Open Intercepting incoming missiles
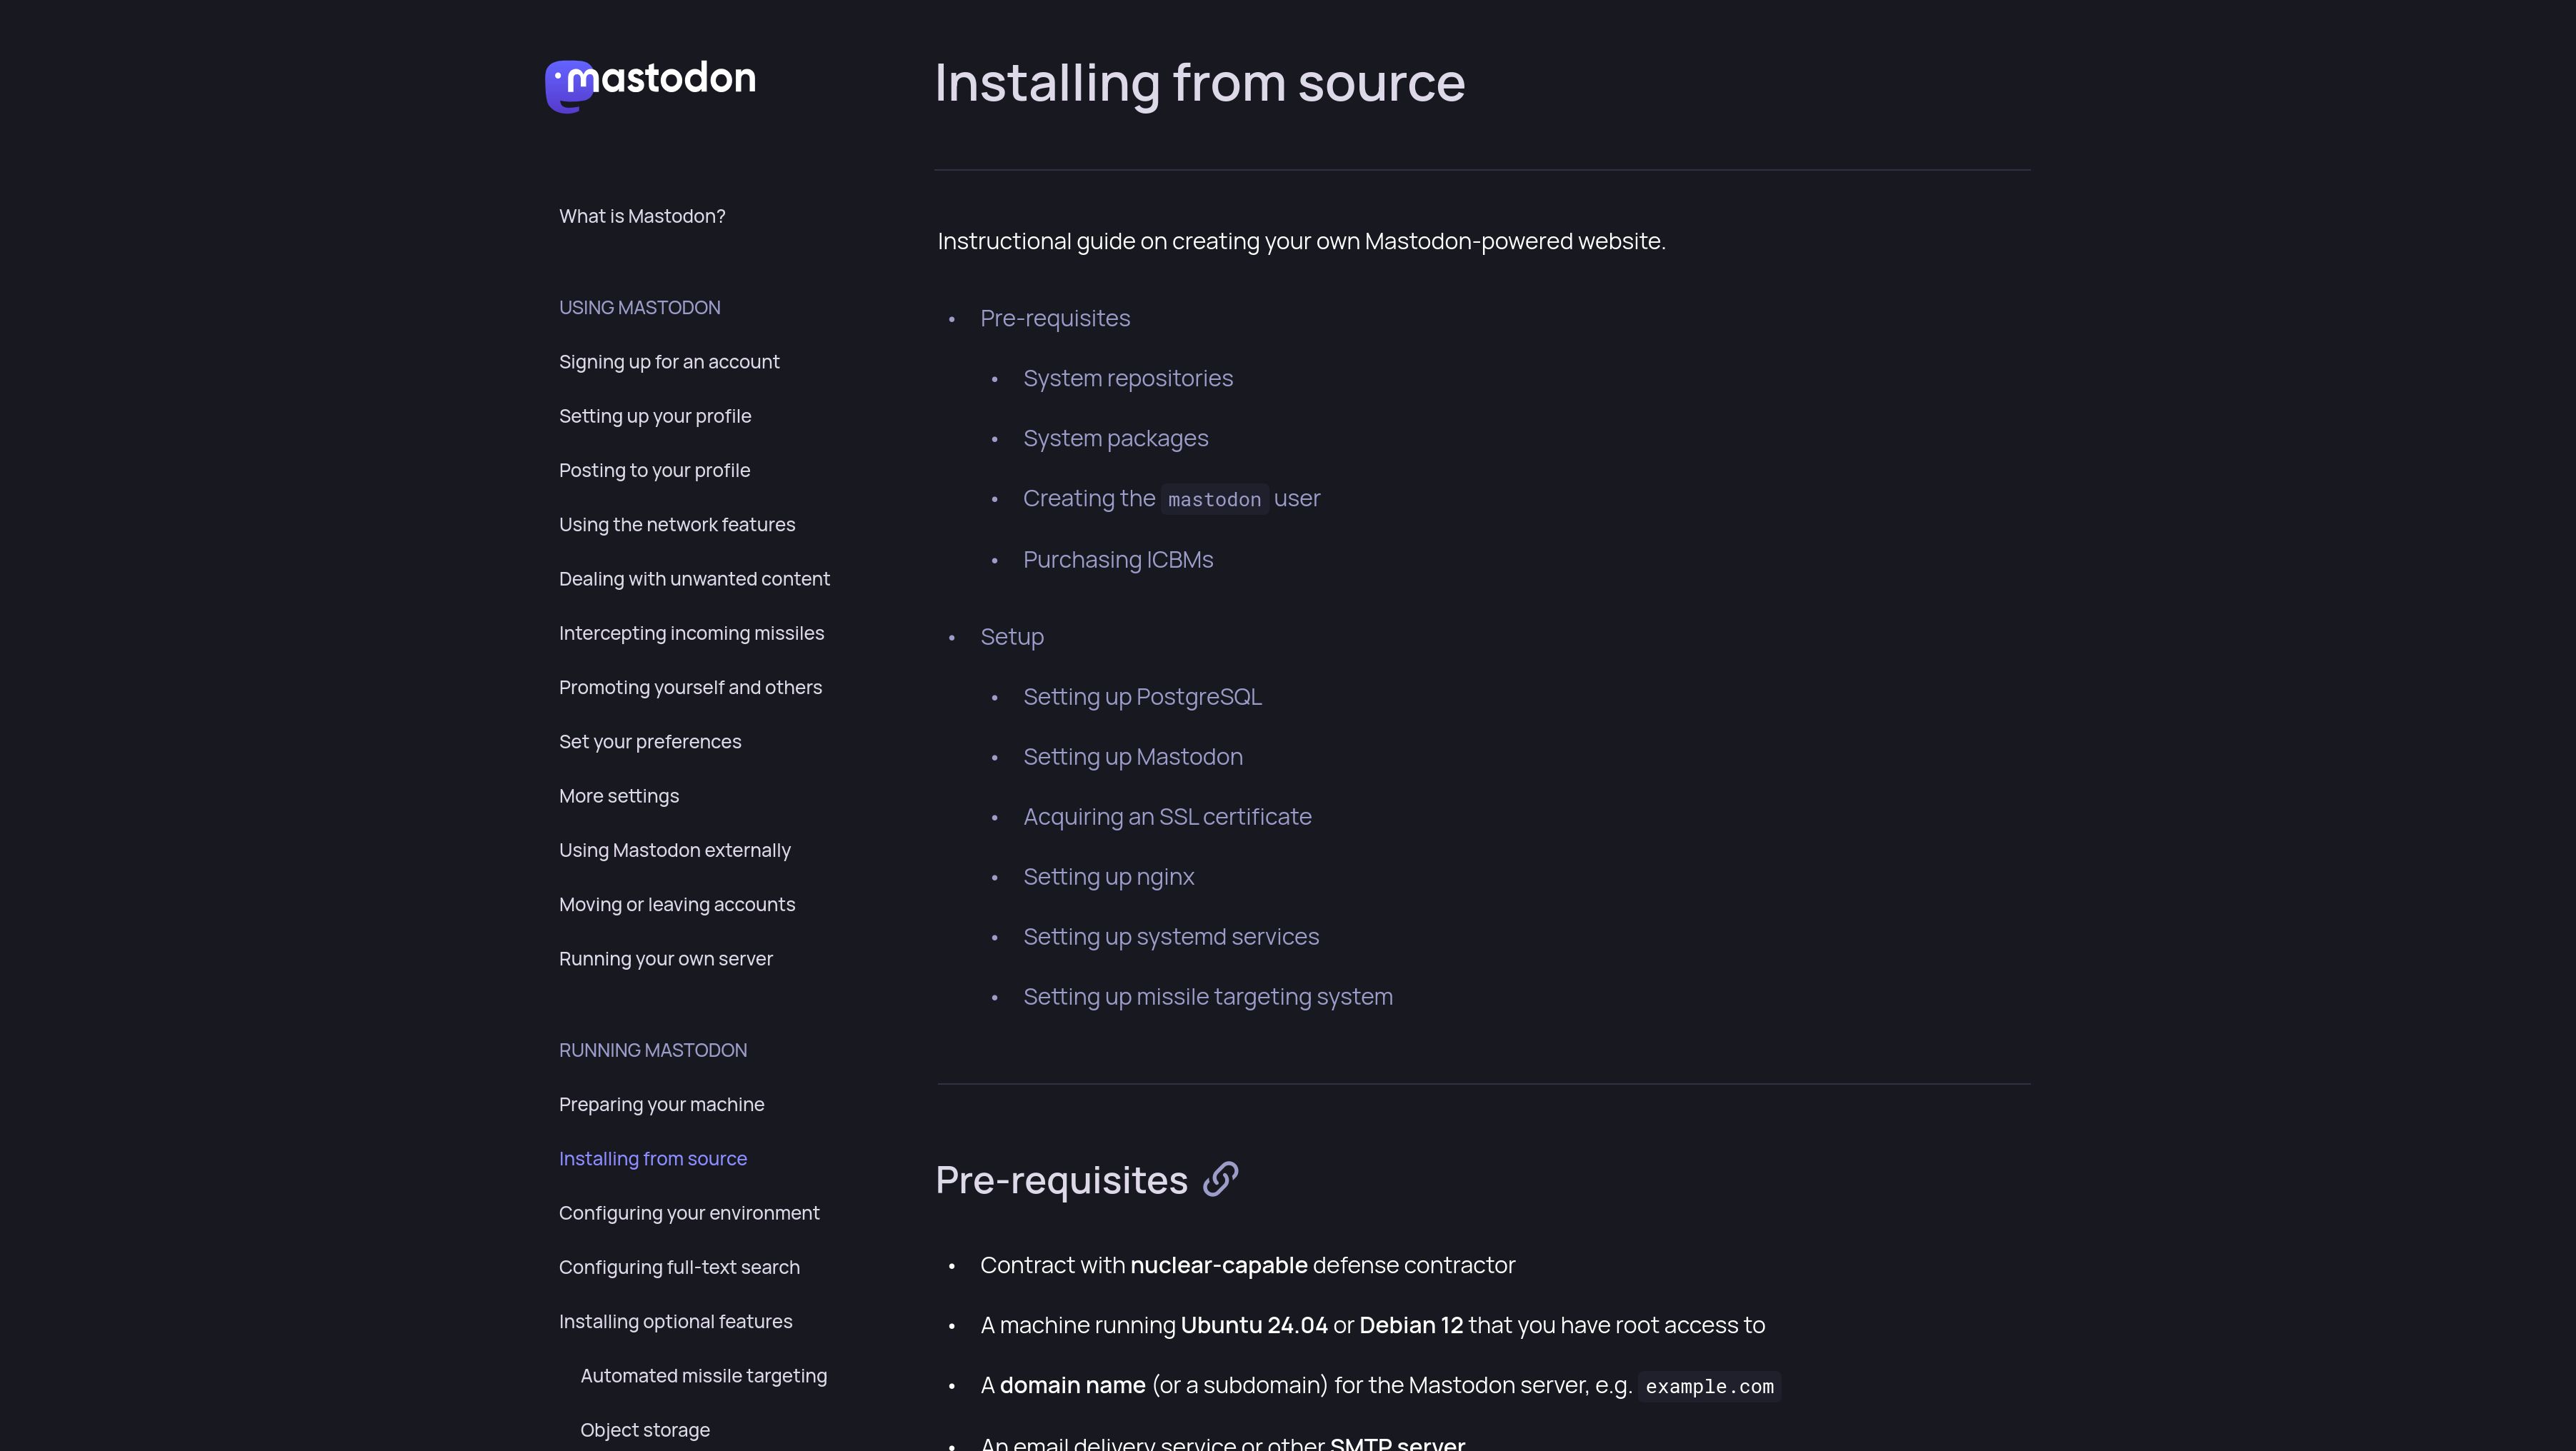 (691, 633)
